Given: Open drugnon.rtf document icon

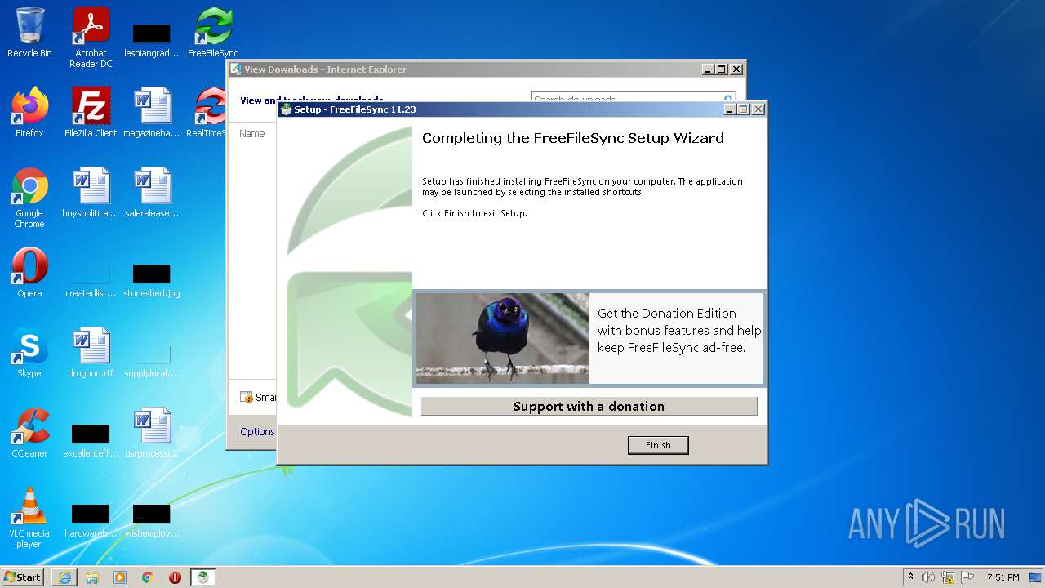Looking at the screenshot, I should pos(91,353).
